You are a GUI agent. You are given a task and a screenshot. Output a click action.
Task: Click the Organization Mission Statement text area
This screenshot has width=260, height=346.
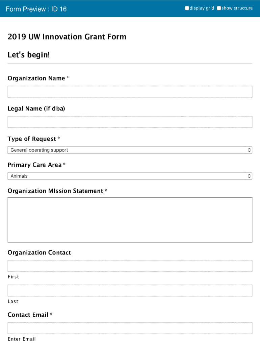pos(130,220)
